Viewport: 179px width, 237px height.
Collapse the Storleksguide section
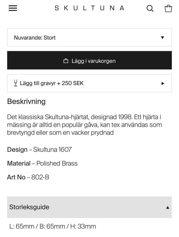click(89, 207)
